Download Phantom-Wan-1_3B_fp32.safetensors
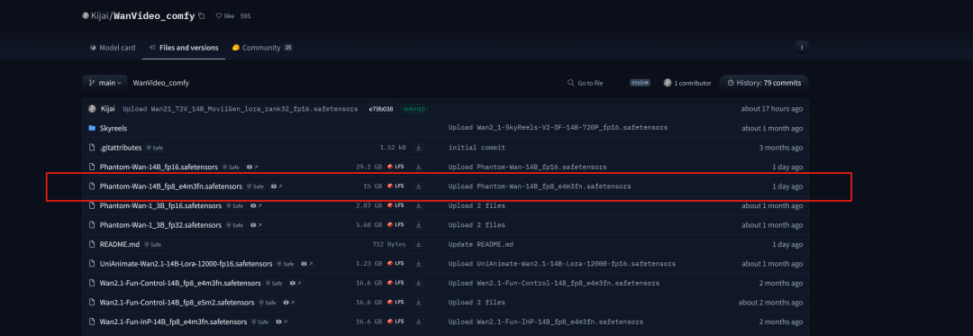 click(419, 225)
